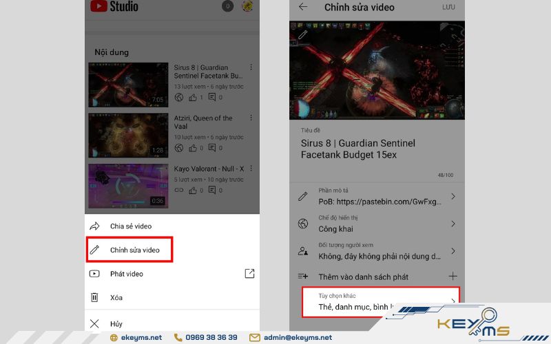Click the visibility globe icon on Atziri row
This screenshot has height=344, width=551.
179,148
